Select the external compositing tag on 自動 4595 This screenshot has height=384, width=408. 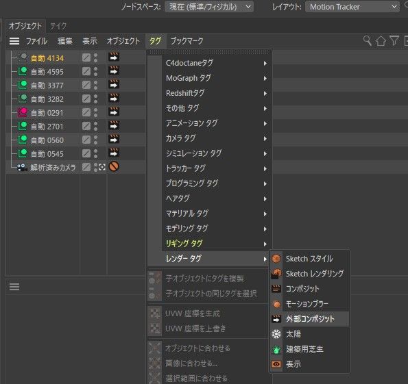pyautogui.click(x=114, y=71)
